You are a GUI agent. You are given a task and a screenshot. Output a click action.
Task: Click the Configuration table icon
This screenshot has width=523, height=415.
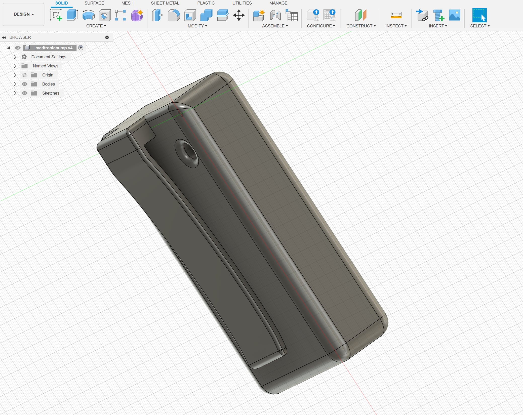329,15
